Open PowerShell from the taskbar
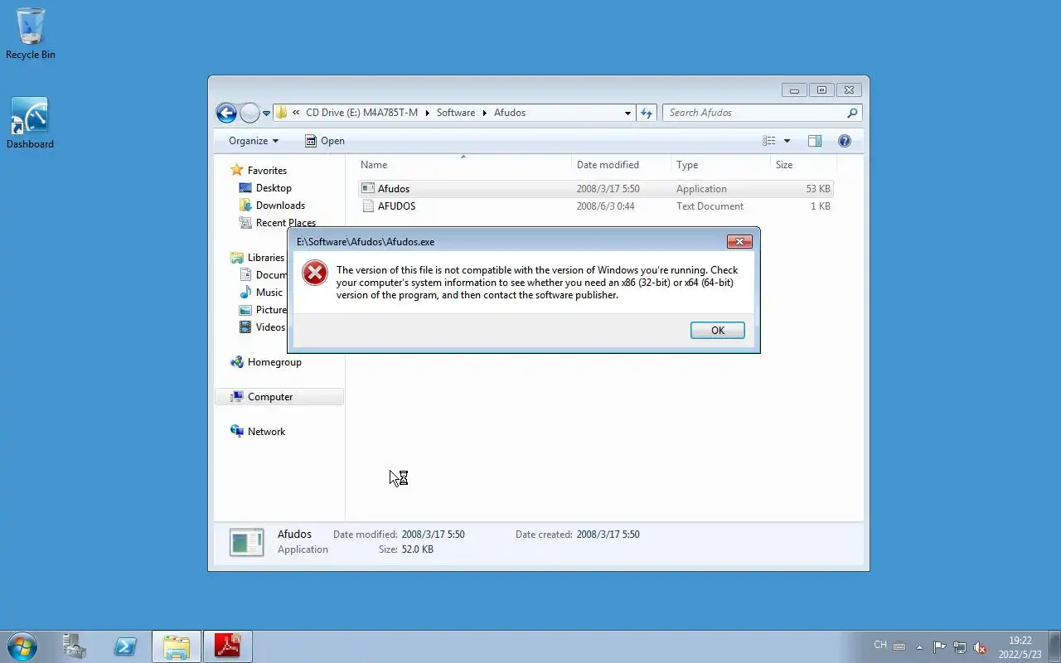Screen dimensions: 1061x663 125,646
